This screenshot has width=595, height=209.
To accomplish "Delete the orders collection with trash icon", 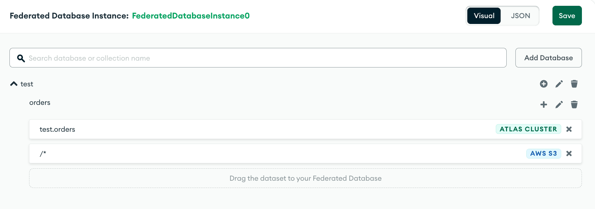I will [x=574, y=104].
